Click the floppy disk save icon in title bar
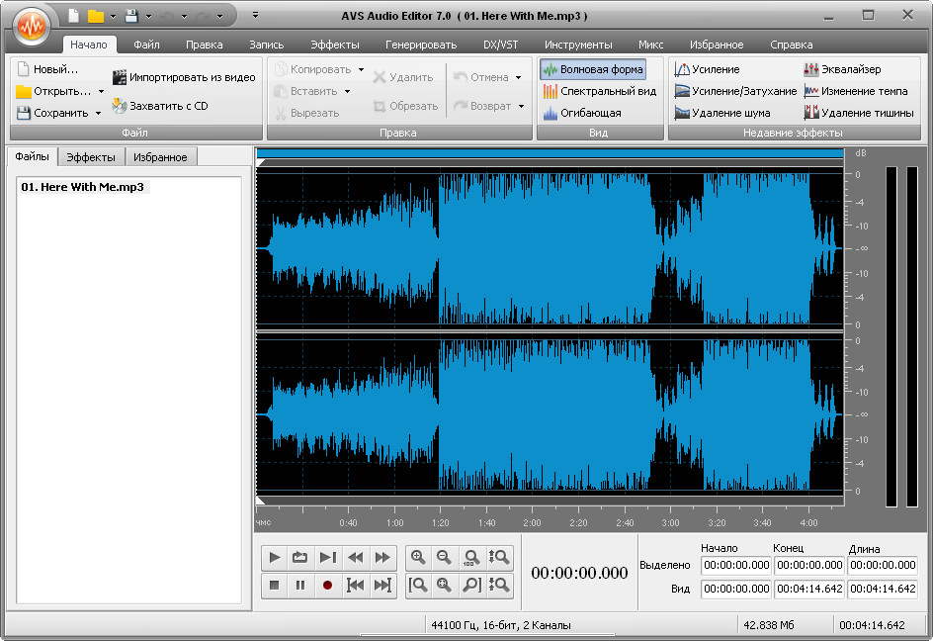This screenshot has width=933, height=641. pos(130,16)
